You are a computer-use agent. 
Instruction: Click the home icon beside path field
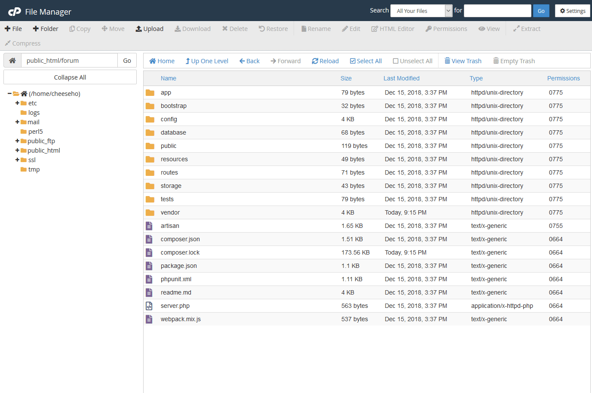tap(12, 61)
